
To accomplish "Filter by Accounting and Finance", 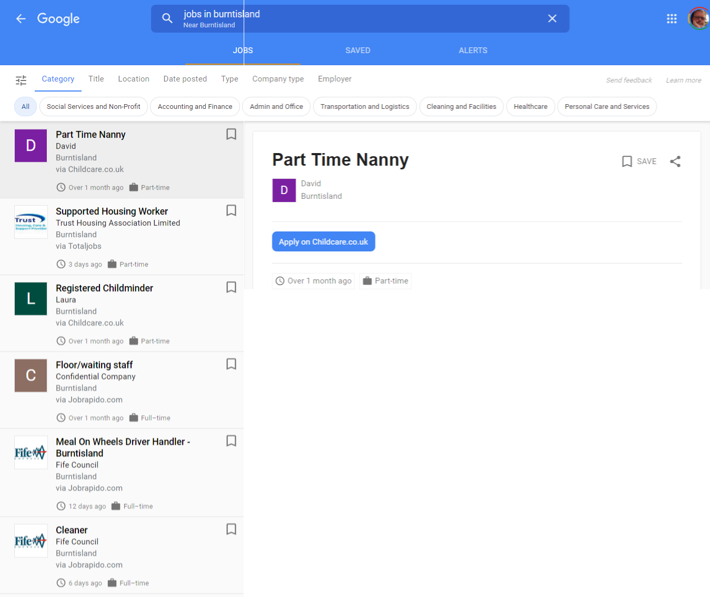I will [x=195, y=106].
